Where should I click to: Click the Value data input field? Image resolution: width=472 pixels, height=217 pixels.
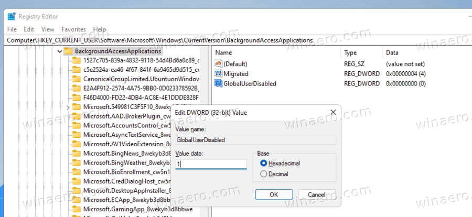211,165
